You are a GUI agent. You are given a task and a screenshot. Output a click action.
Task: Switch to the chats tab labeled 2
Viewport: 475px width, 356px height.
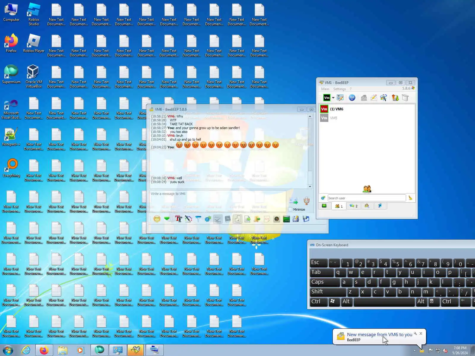(353, 206)
